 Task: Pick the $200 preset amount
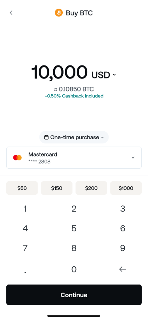coord(91,188)
